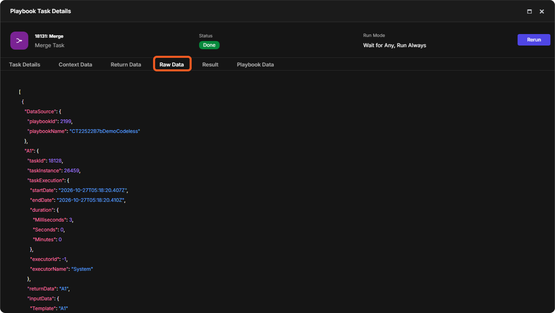Click the taskInstance value 26459
555x313 pixels.
click(72, 171)
